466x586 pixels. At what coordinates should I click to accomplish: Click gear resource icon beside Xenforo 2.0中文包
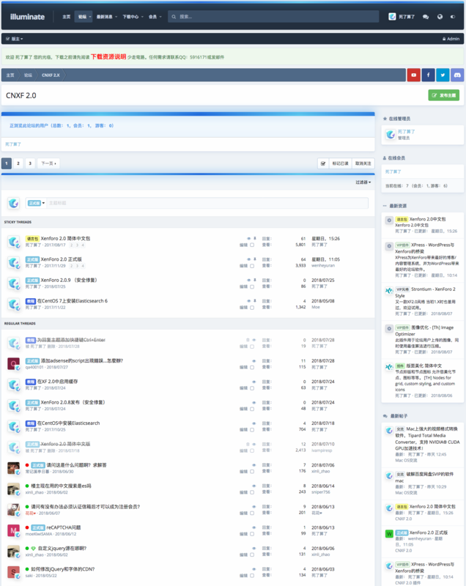[x=389, y=220]
